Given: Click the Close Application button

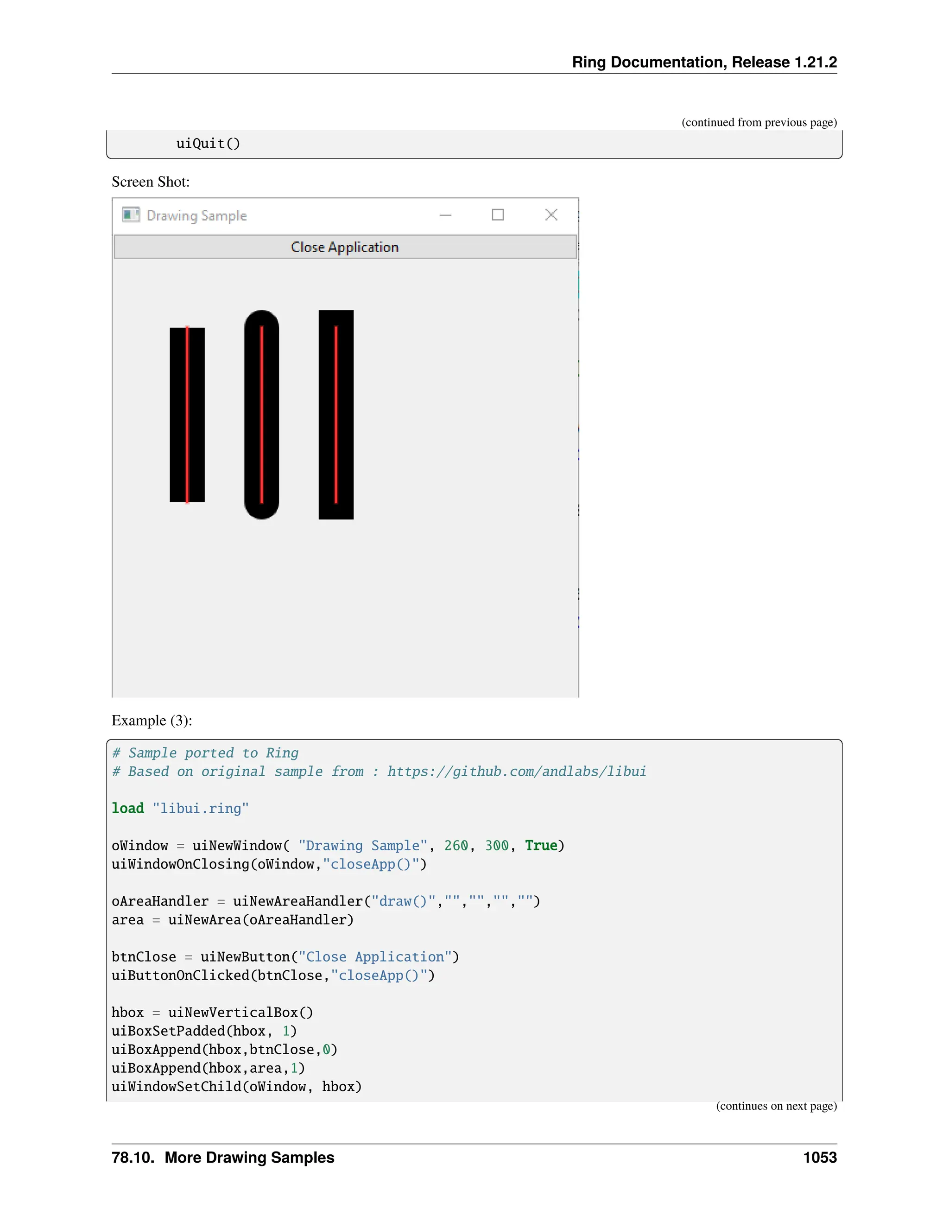Looking at the screenshot, I should (345, 247).
